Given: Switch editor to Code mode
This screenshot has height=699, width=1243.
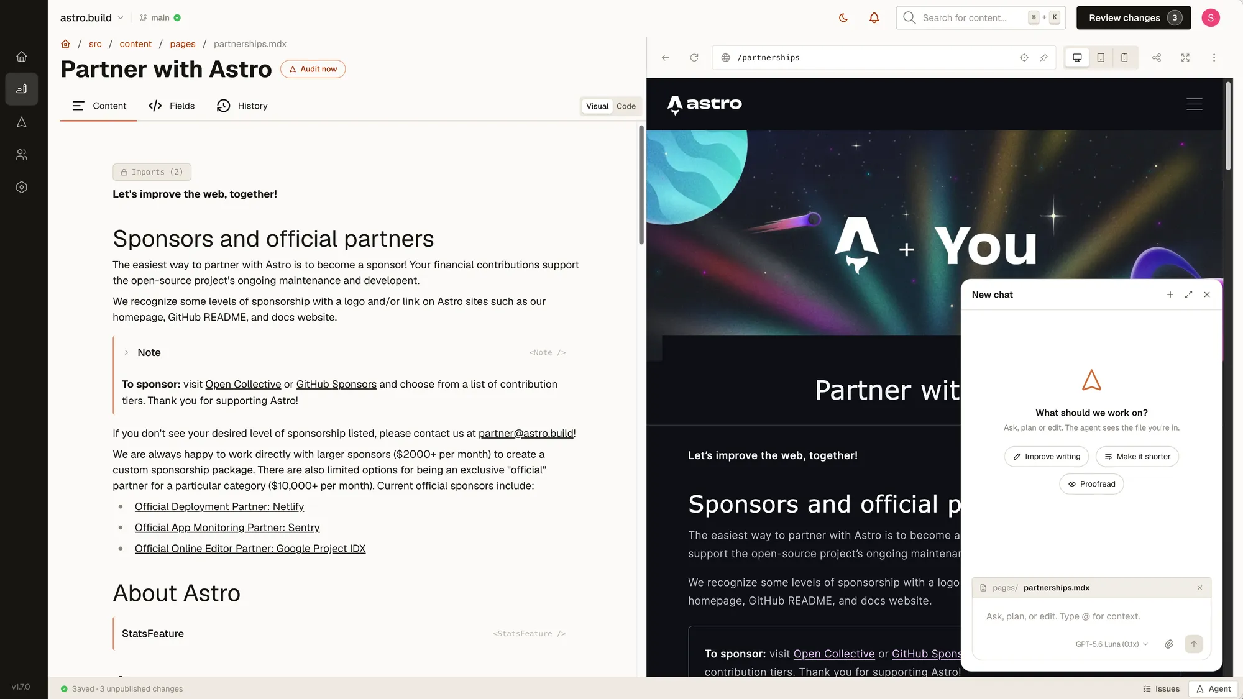Looking at the screenshot, I should (x=626, y=106).
